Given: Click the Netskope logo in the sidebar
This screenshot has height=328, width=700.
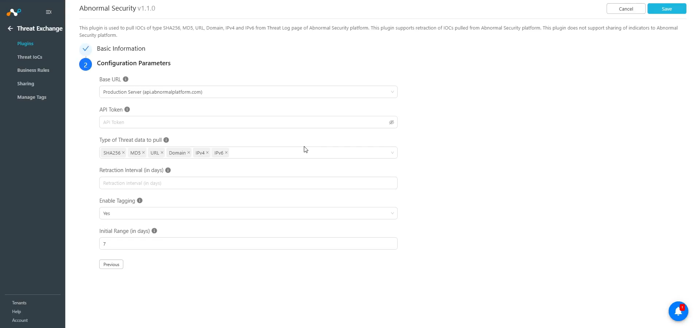Looking at the screenshot, I should click(14, 12).
